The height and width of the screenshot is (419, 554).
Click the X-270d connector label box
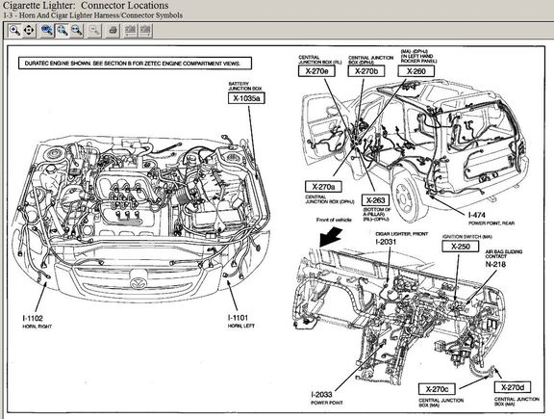click(513, 387)
